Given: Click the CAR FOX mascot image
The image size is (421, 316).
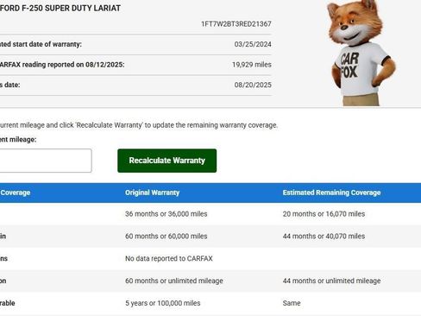Looking at the screenshot, I should tap(361, 53).
